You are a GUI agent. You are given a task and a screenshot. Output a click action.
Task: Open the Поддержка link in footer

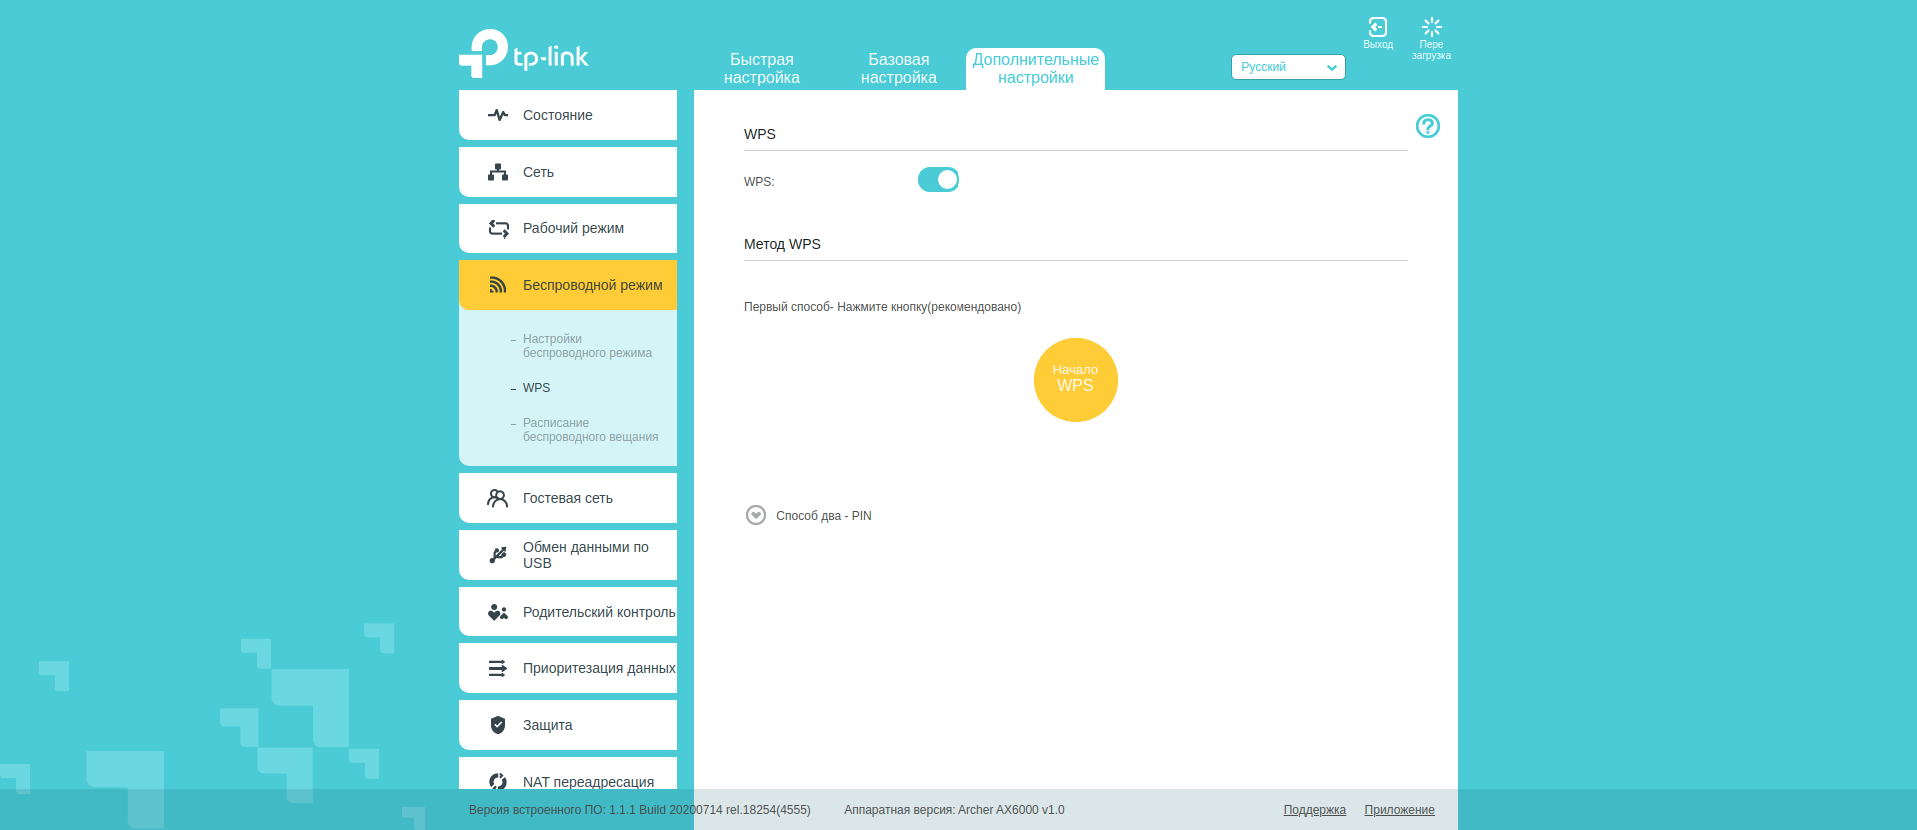(x=1314, y=810)
